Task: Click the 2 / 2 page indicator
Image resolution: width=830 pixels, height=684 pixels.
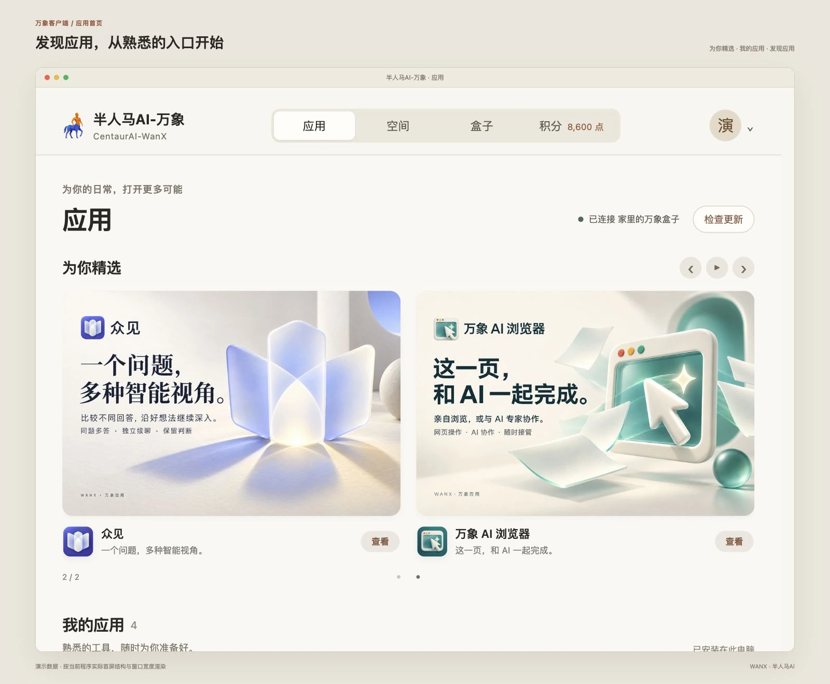Action: 71,577
